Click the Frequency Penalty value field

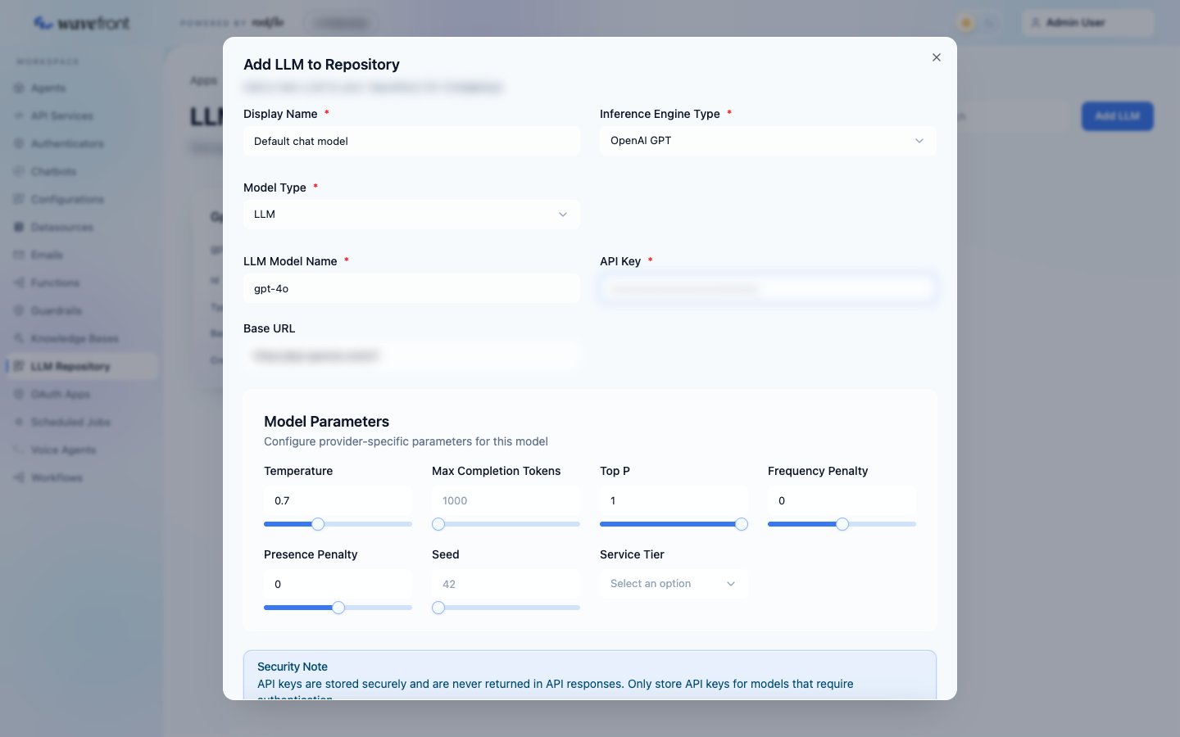842,500
